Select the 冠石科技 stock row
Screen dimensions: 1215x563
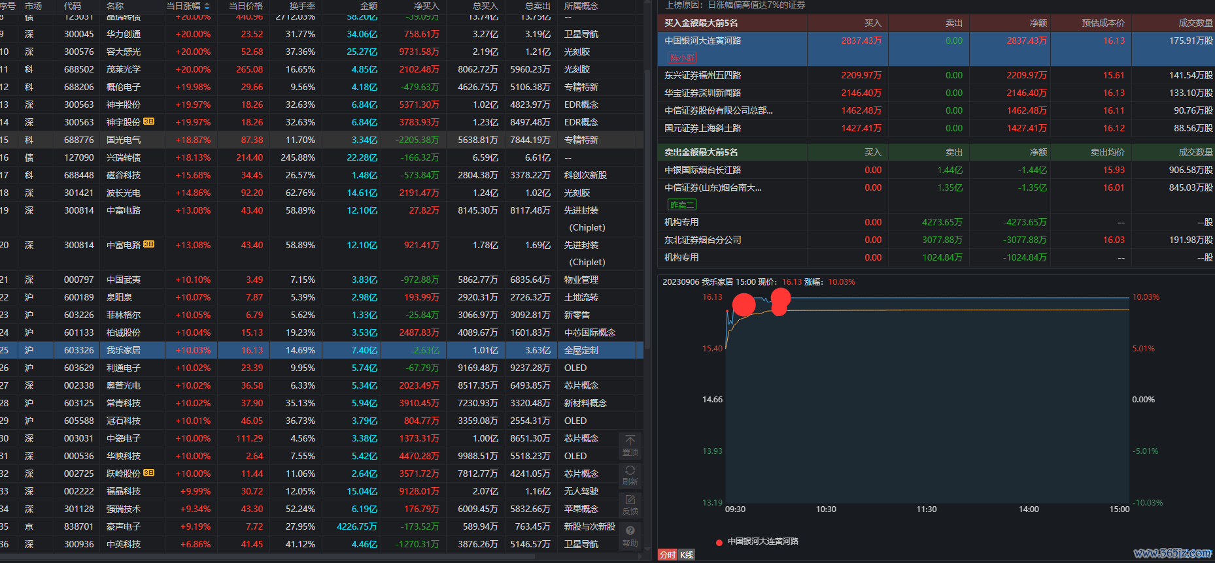(x=322, y=421)
